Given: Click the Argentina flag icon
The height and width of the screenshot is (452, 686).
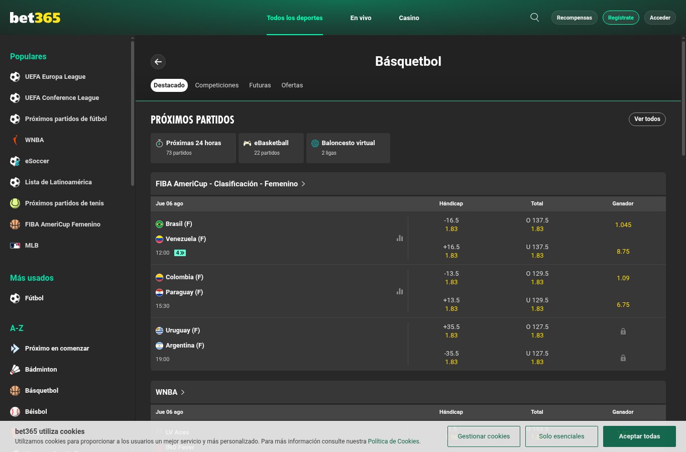Looking at the screenshot, I should coord(159,346).
